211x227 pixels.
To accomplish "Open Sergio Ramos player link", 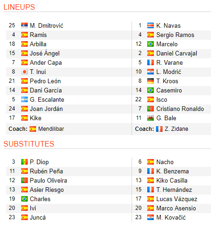I will coord(175,35).
